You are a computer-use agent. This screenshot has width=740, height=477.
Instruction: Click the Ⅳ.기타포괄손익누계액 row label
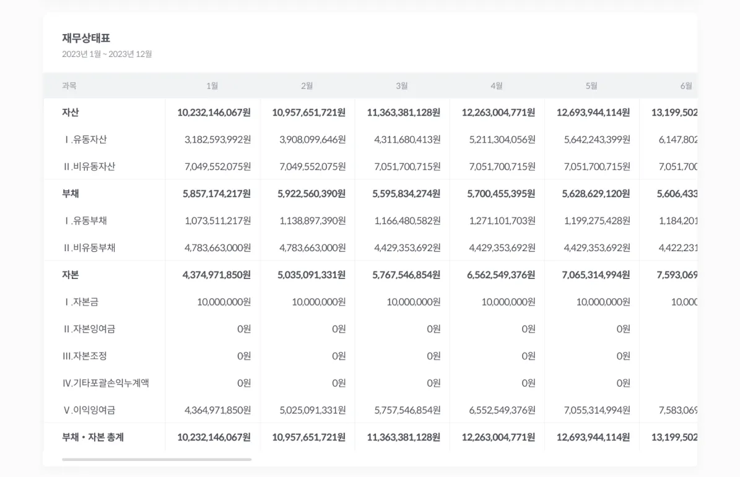[x=106, y=383]
